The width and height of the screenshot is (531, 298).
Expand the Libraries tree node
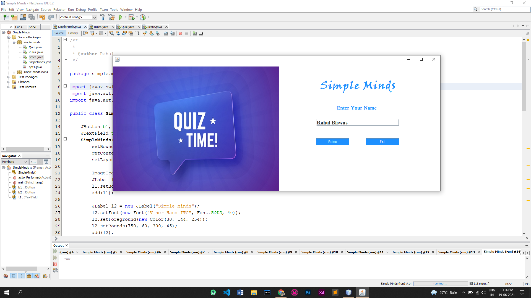(x=9, y=82)
